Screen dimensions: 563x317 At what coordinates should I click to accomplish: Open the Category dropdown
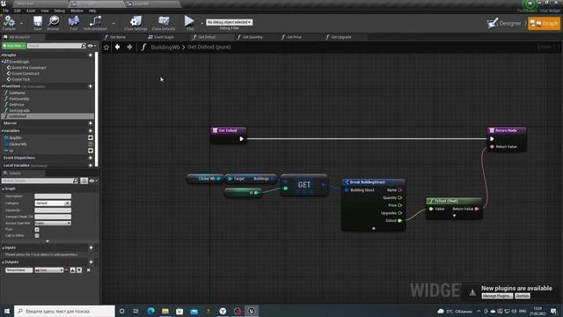point(53,203)
